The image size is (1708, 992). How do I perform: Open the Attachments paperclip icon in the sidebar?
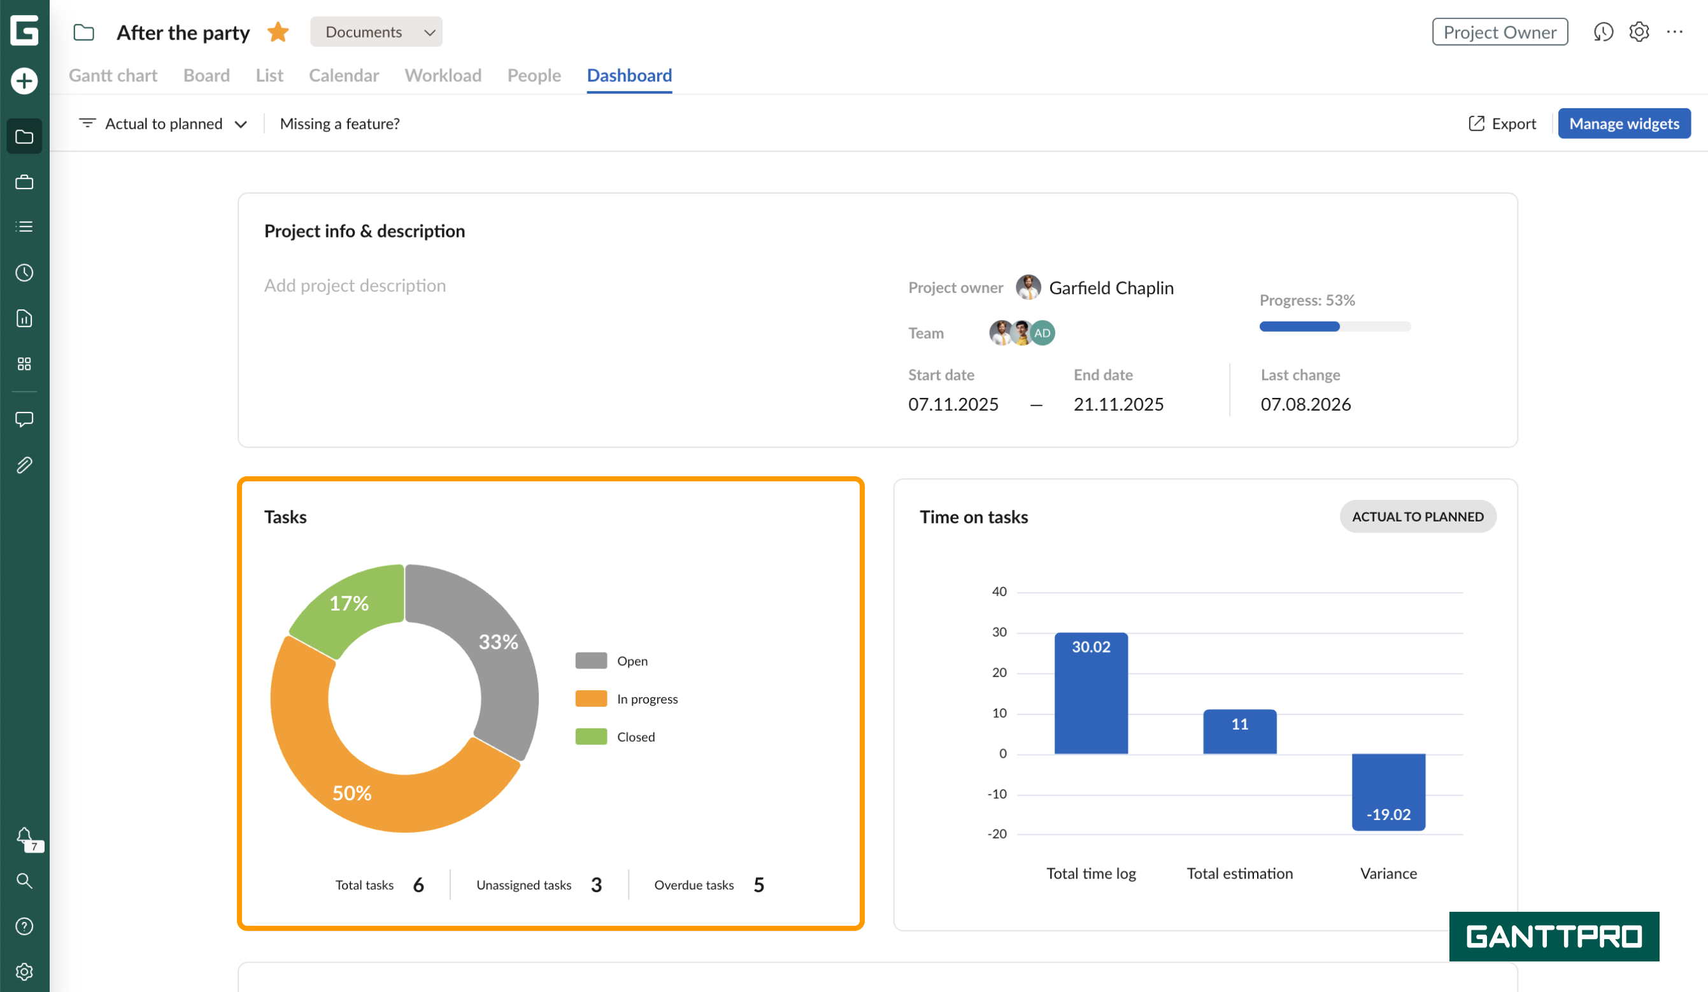point(24,465)
